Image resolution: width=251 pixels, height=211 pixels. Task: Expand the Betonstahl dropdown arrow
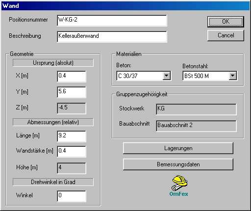click(x=232, y=76)
